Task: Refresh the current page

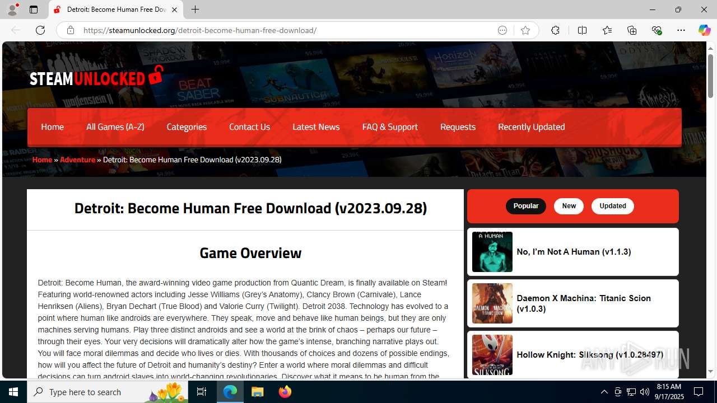Action: coord(40,30)
